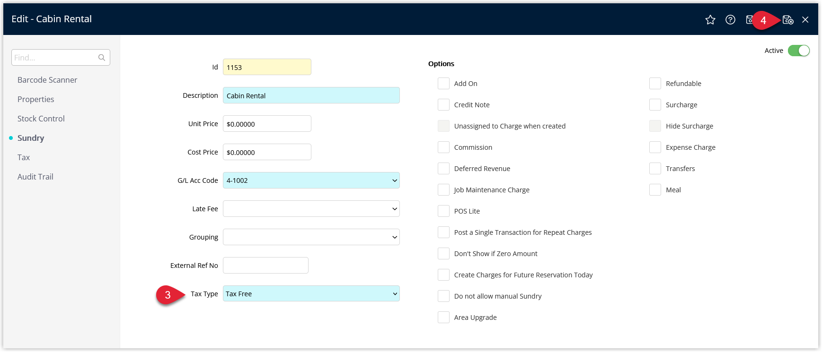Close the Edit Cabin Rental window
The width and height of the screenshot is (822, 352).
805,20
